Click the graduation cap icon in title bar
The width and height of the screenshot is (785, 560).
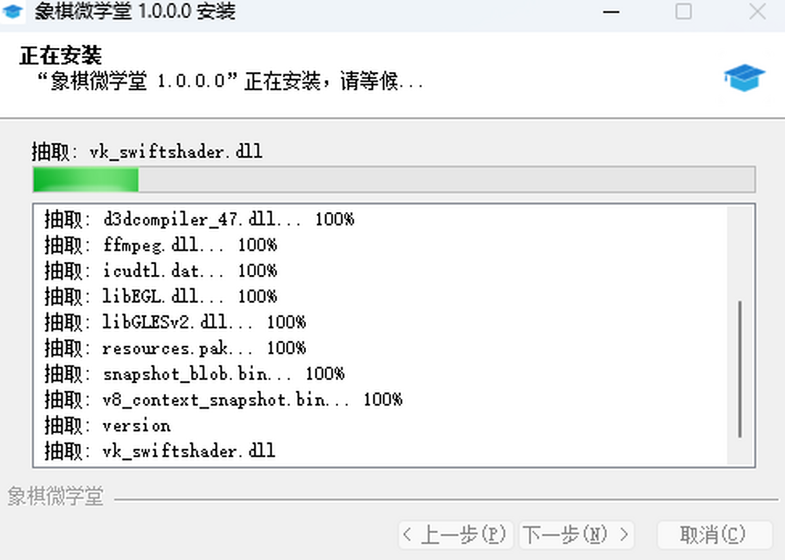(12, 12)
